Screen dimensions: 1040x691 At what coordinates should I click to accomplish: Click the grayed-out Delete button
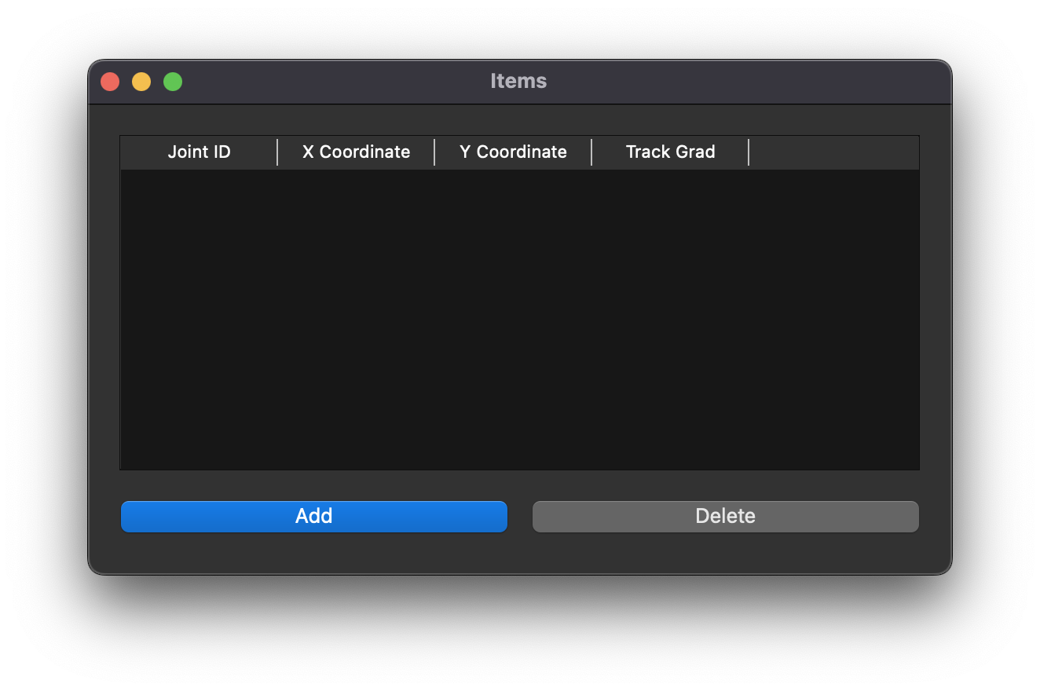point(726,517)
